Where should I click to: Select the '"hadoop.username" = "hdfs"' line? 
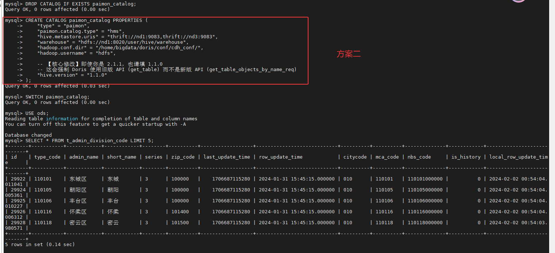click(76, 53)
